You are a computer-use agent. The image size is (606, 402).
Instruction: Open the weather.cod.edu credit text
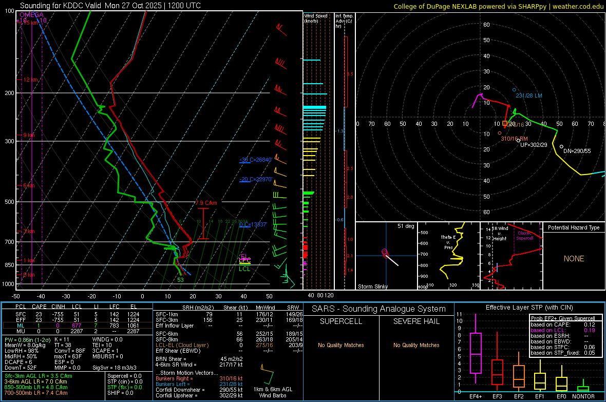(x=578, y=6)
